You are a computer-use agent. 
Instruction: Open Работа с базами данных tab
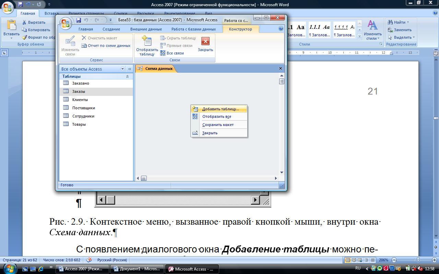pos(194,29)
